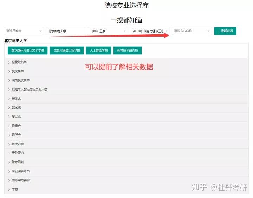Expand 拟招生人数vs实际录取人数 row

[x=126, y=90]
